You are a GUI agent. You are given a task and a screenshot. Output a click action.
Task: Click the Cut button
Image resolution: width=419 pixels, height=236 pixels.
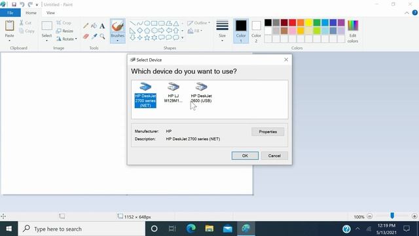(26, 23)
